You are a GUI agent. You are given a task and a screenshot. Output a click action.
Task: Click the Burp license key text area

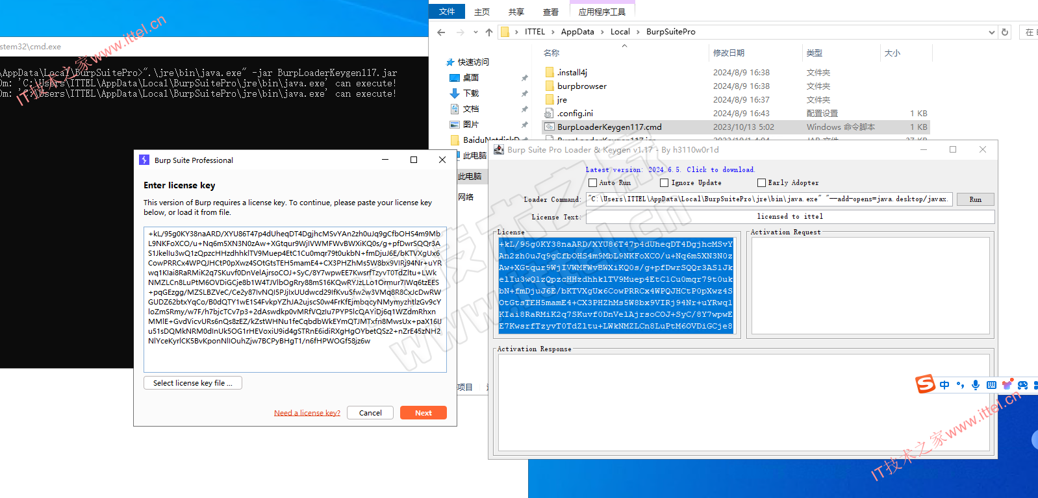click(x=295, y=300)
